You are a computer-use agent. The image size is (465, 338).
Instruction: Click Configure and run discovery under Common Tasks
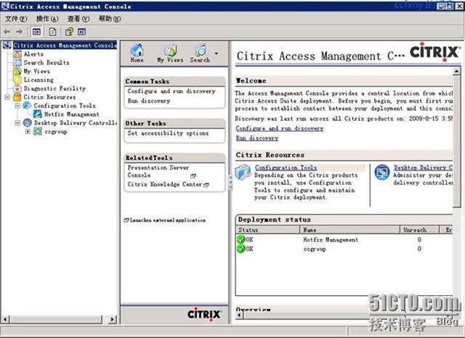[x=171, y=92]
